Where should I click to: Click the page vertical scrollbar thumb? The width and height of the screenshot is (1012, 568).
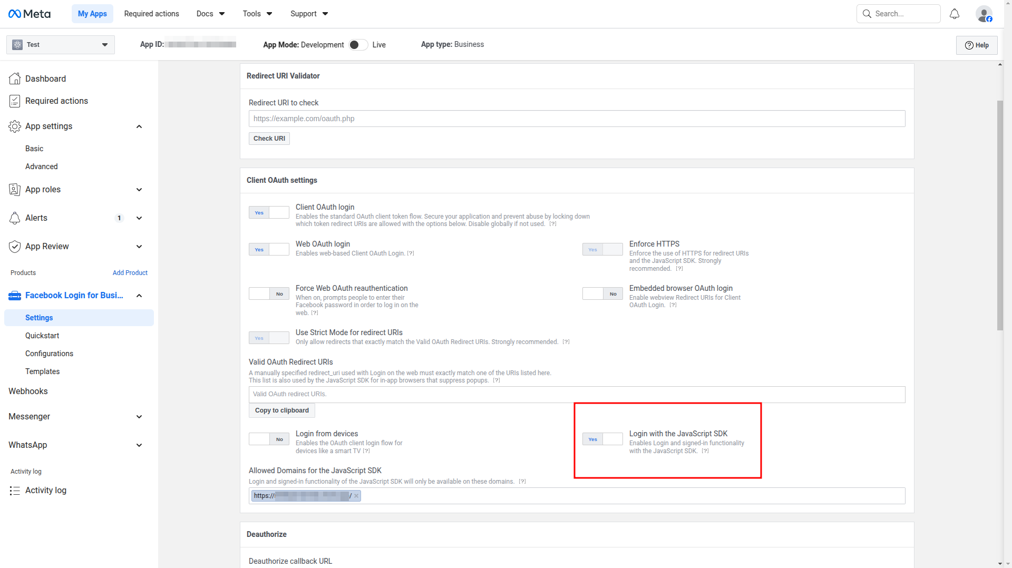click(x=1000, y=216)
